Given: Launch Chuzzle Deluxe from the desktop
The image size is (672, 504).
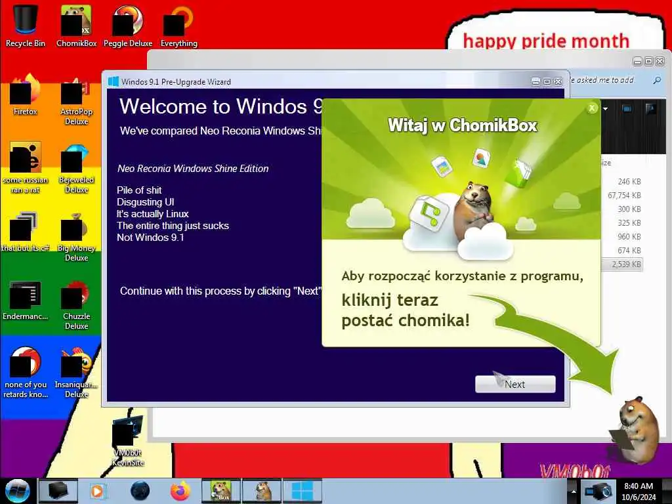Looking at the screenshot, I should point(76,305).
